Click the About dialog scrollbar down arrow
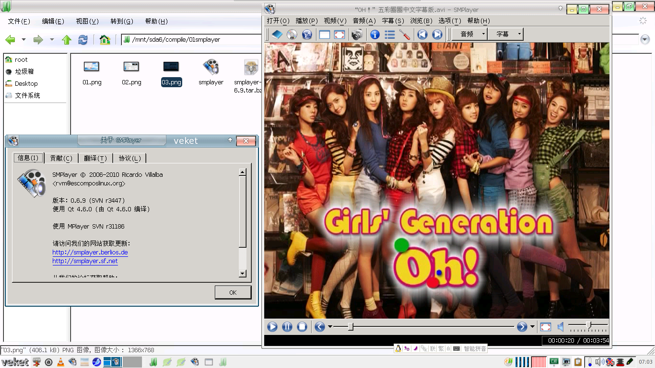 pos(243,274)
